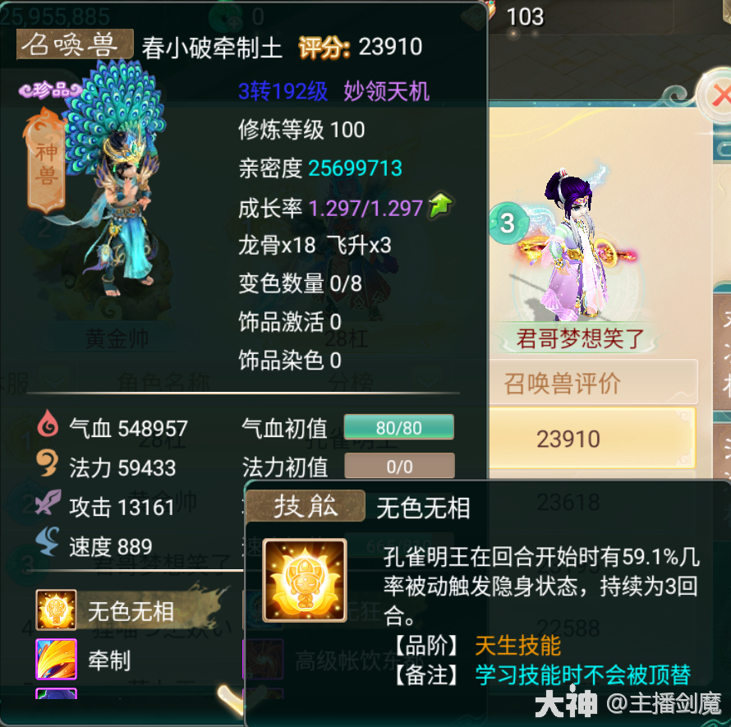Click the orange 法力 swirl icon

click(x=48, y=462)
